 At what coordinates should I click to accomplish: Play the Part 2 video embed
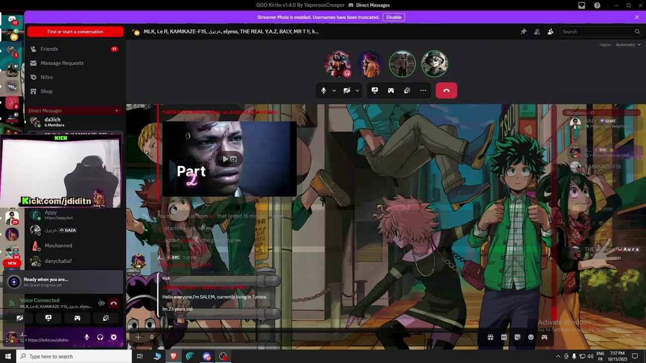(x=225, y=159)
